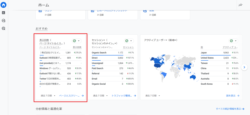Select the United States country row
Screen dimensions: 250x115
click(220, 58)
